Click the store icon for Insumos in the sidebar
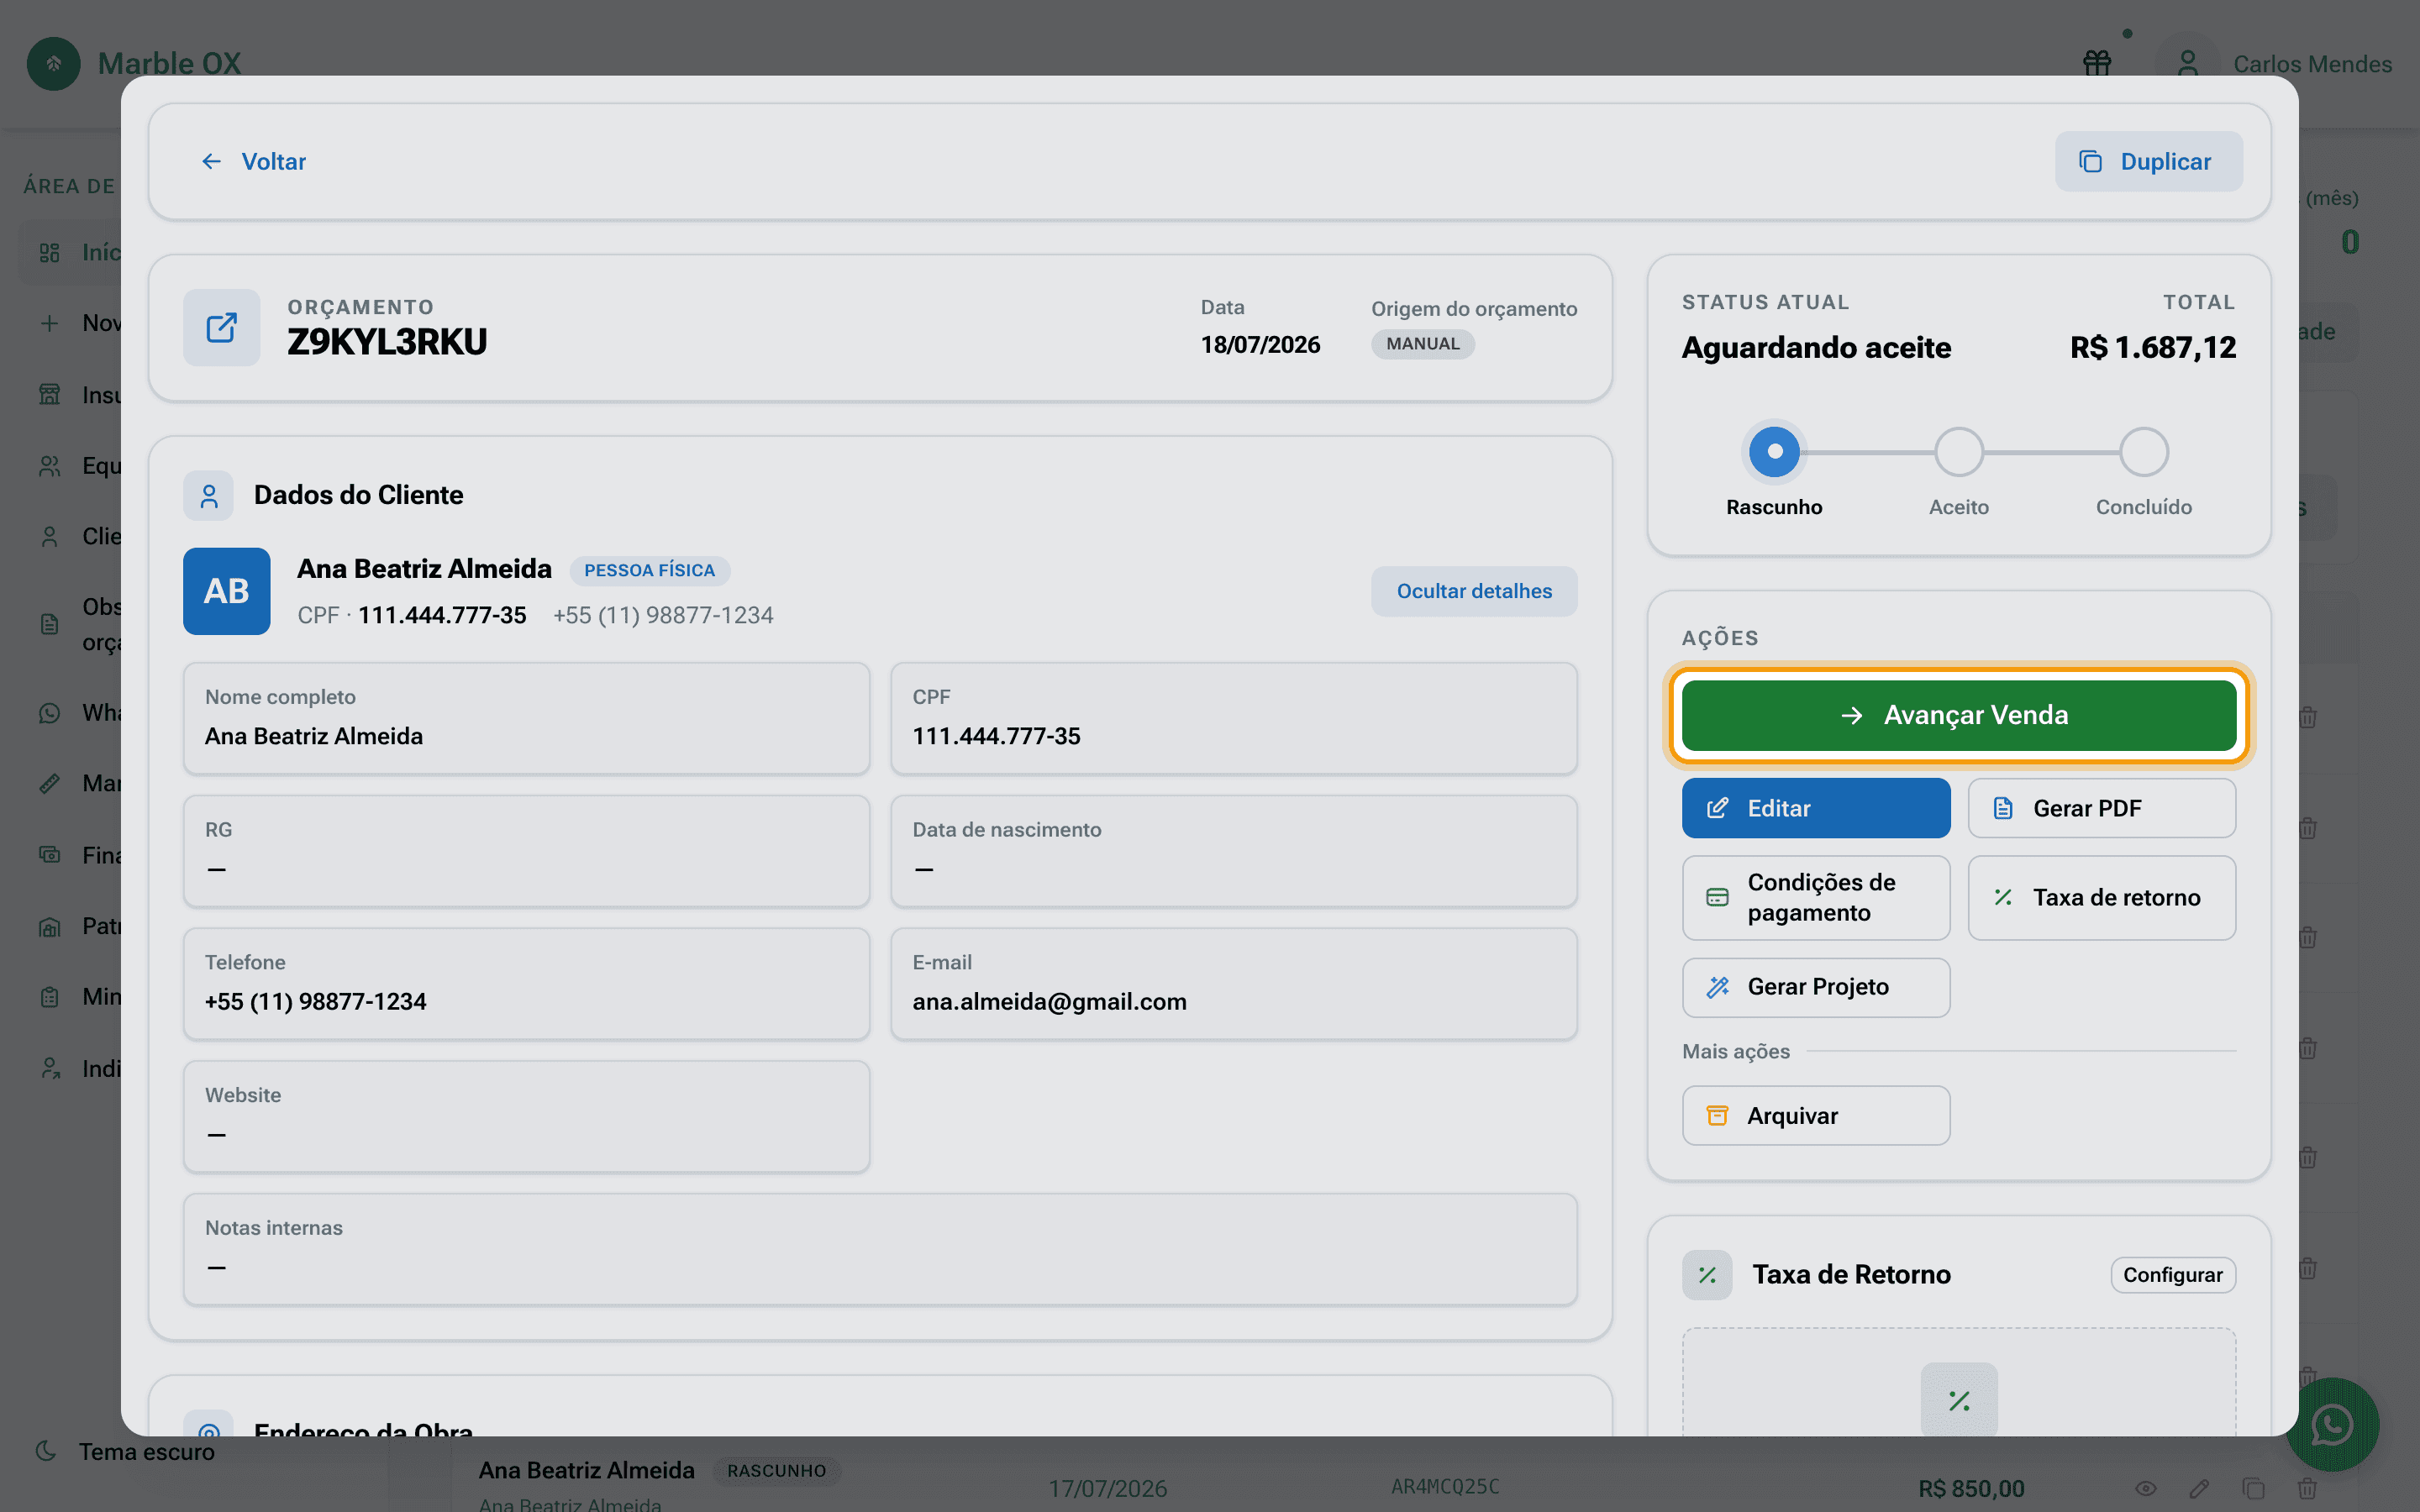Viewport: 2420px width, 1512px height. point(49,394)
